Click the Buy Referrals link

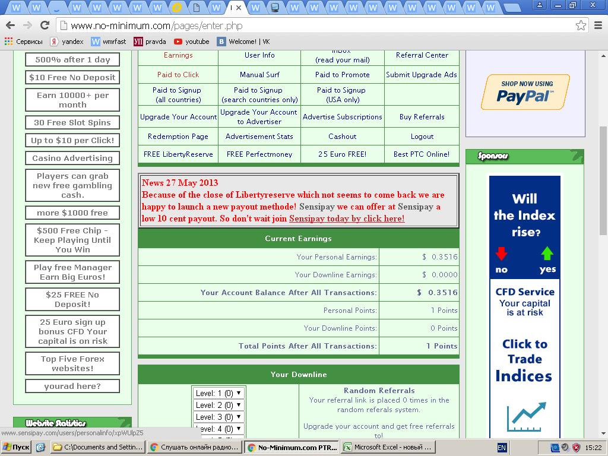422,117
